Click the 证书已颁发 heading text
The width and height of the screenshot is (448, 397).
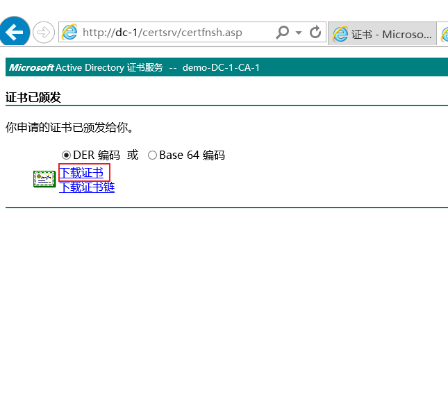[33, 97]
